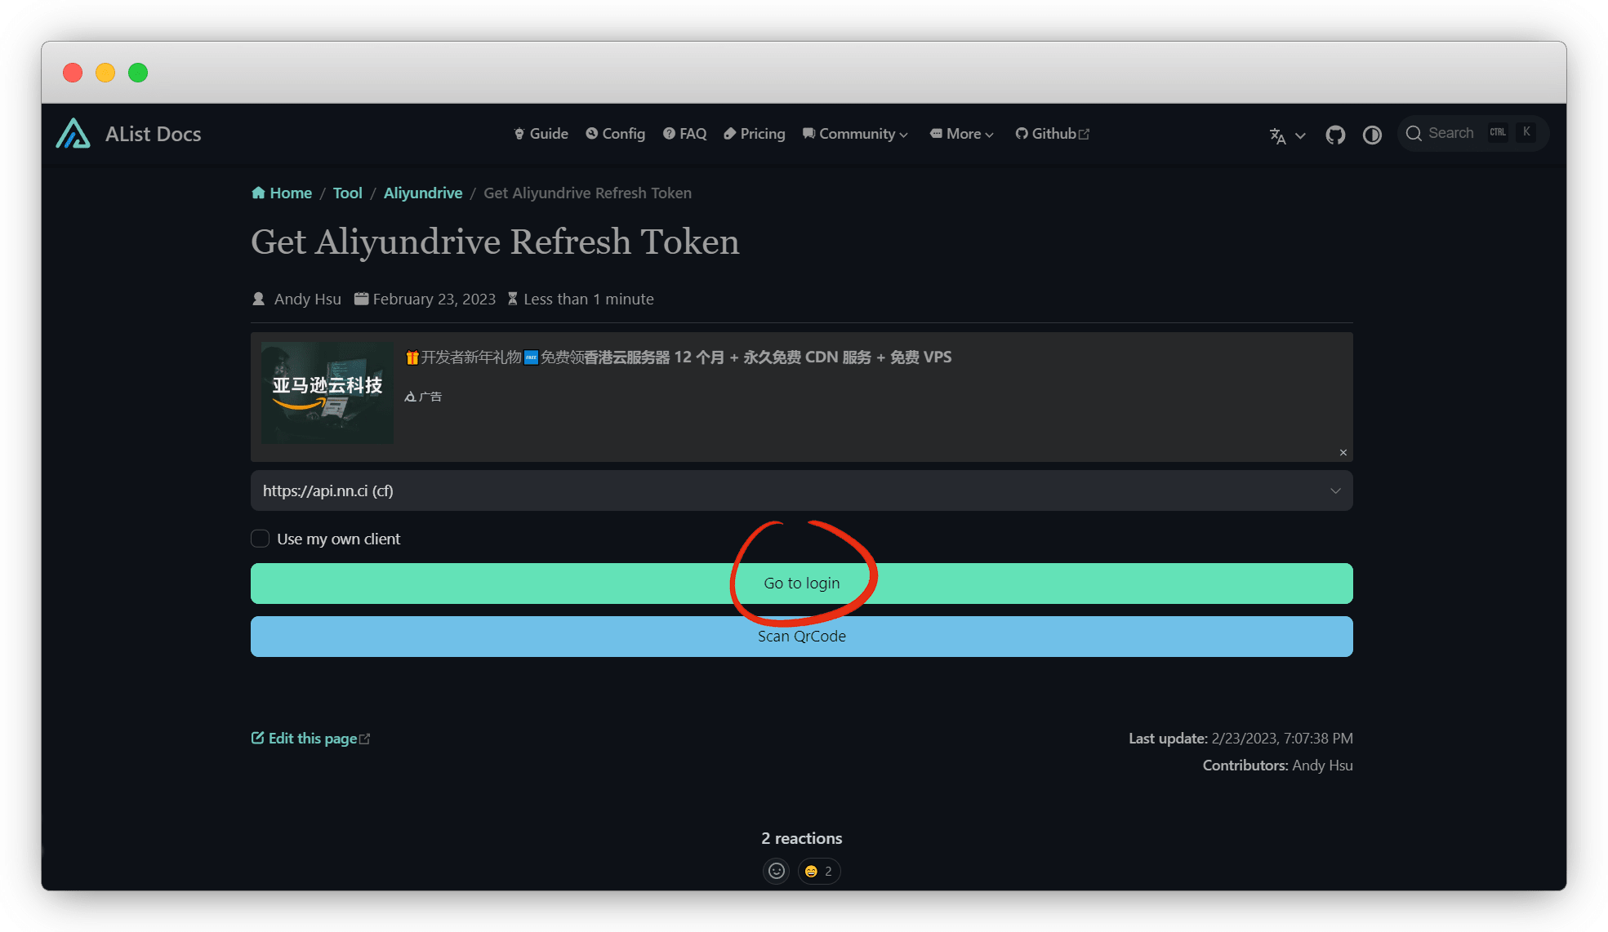1608x932 pixels.
Task: Go to Home breadcrumb
Action: tap(282, 193)
